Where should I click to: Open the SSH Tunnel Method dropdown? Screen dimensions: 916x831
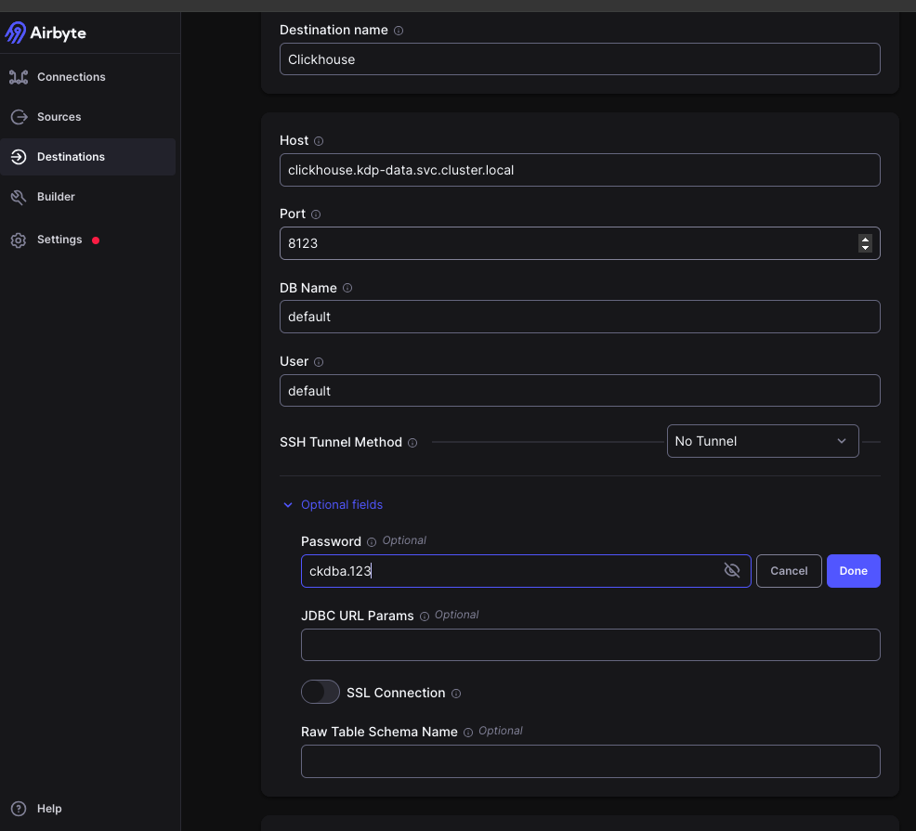(763, 441)
